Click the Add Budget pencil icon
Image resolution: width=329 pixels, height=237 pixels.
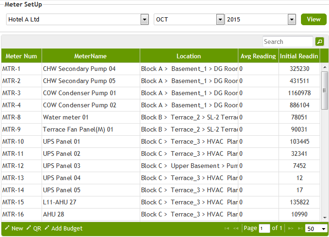pyautogui.click(x=47, y=228)
